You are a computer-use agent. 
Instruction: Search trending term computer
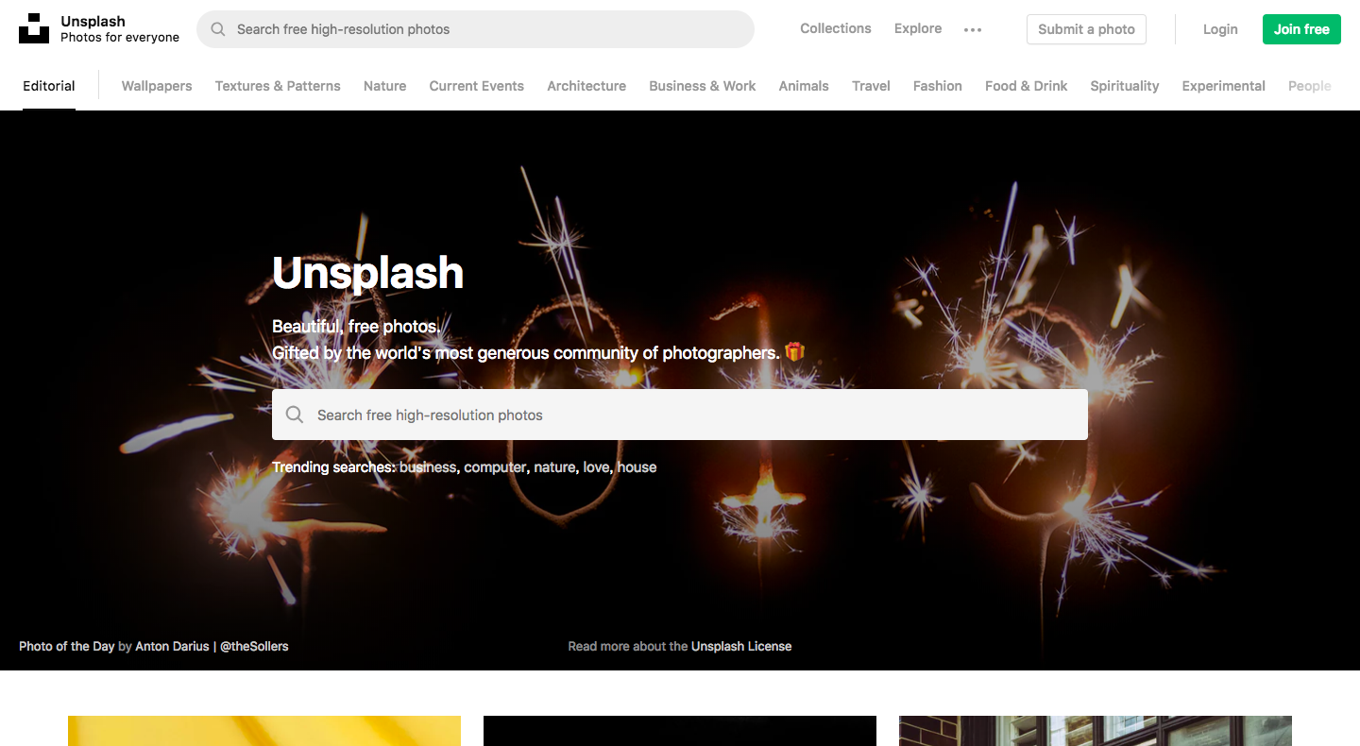pyautogui.click(x=495, y=467)
